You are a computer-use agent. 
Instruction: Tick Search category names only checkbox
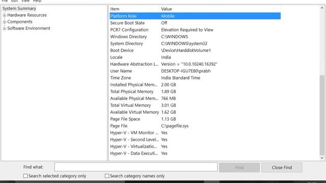[x=107, y=176]
